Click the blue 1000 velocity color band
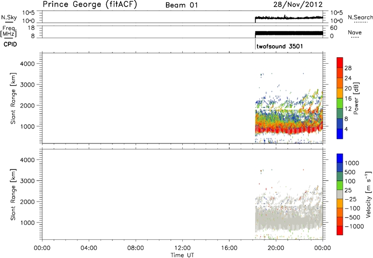Image resolution: width=373 pixels, height=258 pixels. click(340, 158)
